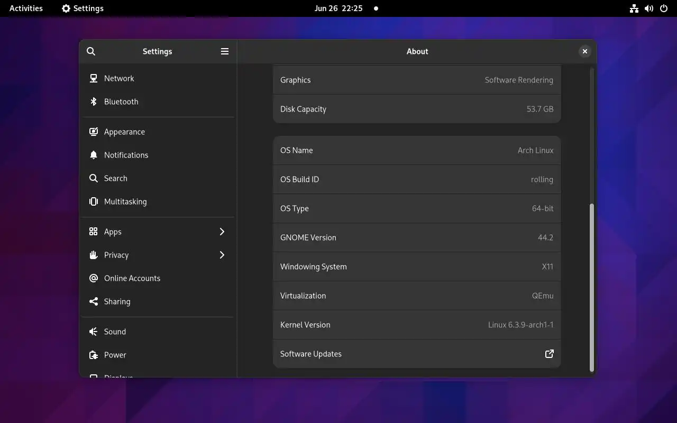Click the Privacy hand icon
677x423 pixels.
click(94, 255)
